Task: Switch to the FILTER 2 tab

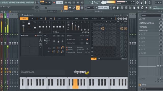Action: pyautogui.click(x=94, y=18)
